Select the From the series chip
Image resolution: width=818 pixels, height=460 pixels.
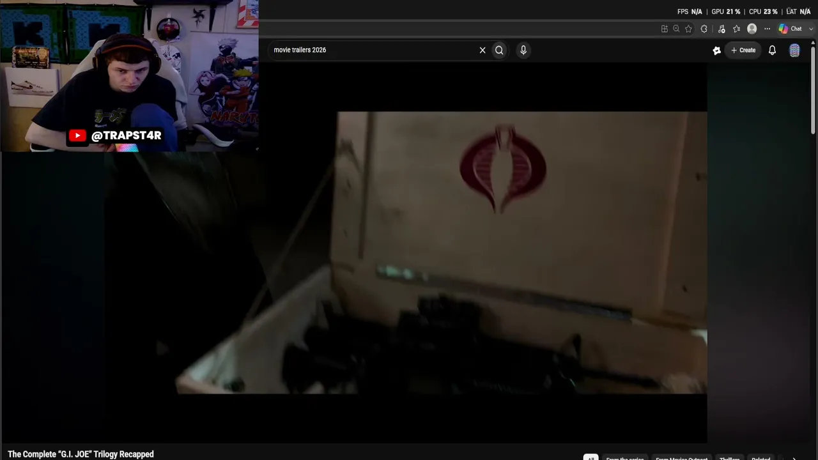pyautogui.click(x=624, y=457)
